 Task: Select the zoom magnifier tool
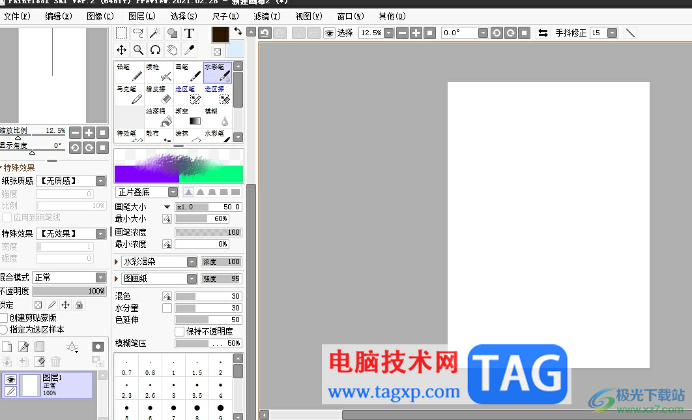tap(138, 50)
